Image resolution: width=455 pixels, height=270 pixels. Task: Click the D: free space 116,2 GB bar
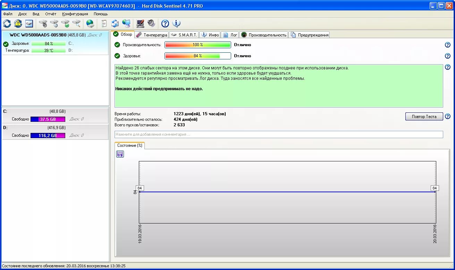48,135
